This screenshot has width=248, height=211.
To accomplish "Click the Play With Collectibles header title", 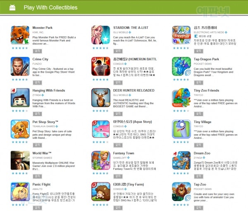I will (50, 7).
